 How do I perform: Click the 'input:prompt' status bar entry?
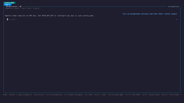[x=25, y=95]
